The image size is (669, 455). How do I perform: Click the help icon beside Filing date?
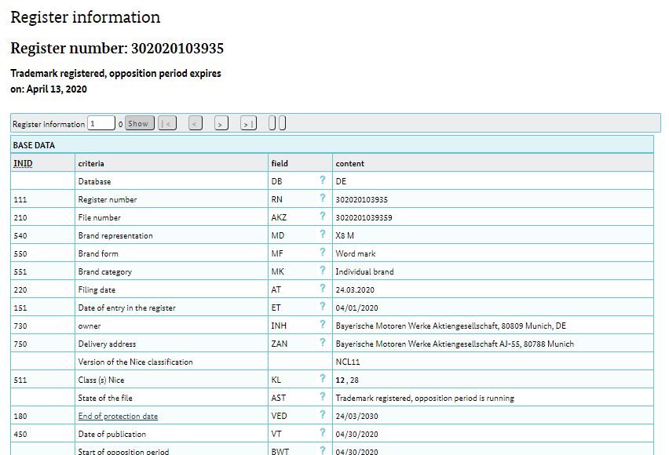(x=322, y=289)
